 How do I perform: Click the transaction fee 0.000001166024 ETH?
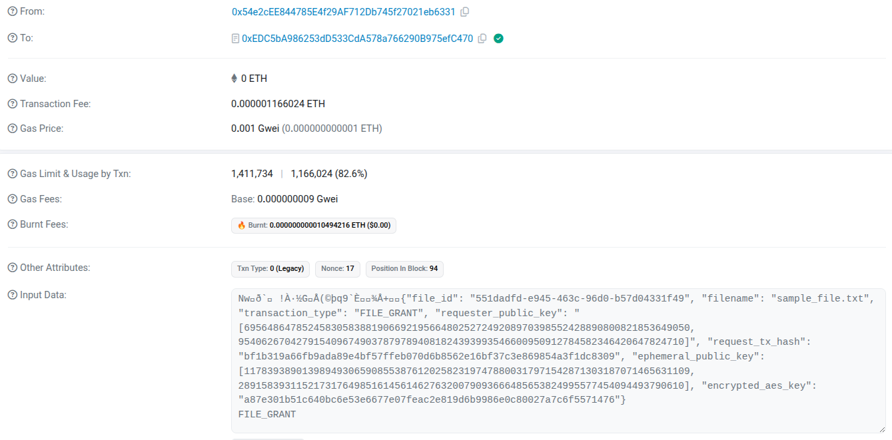click(x=278, y=104)
